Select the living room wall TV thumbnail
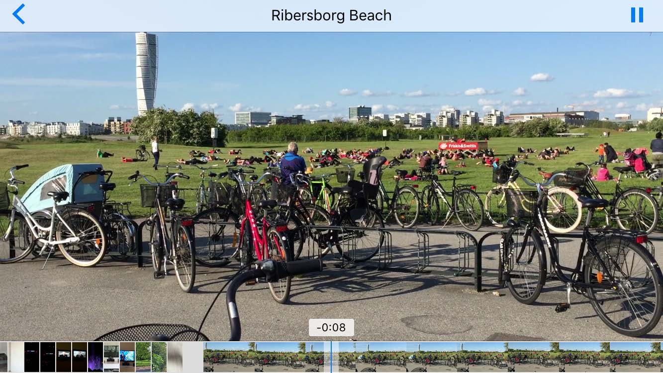The height and width of the screenshot is (373, 663). click(111, 357)
